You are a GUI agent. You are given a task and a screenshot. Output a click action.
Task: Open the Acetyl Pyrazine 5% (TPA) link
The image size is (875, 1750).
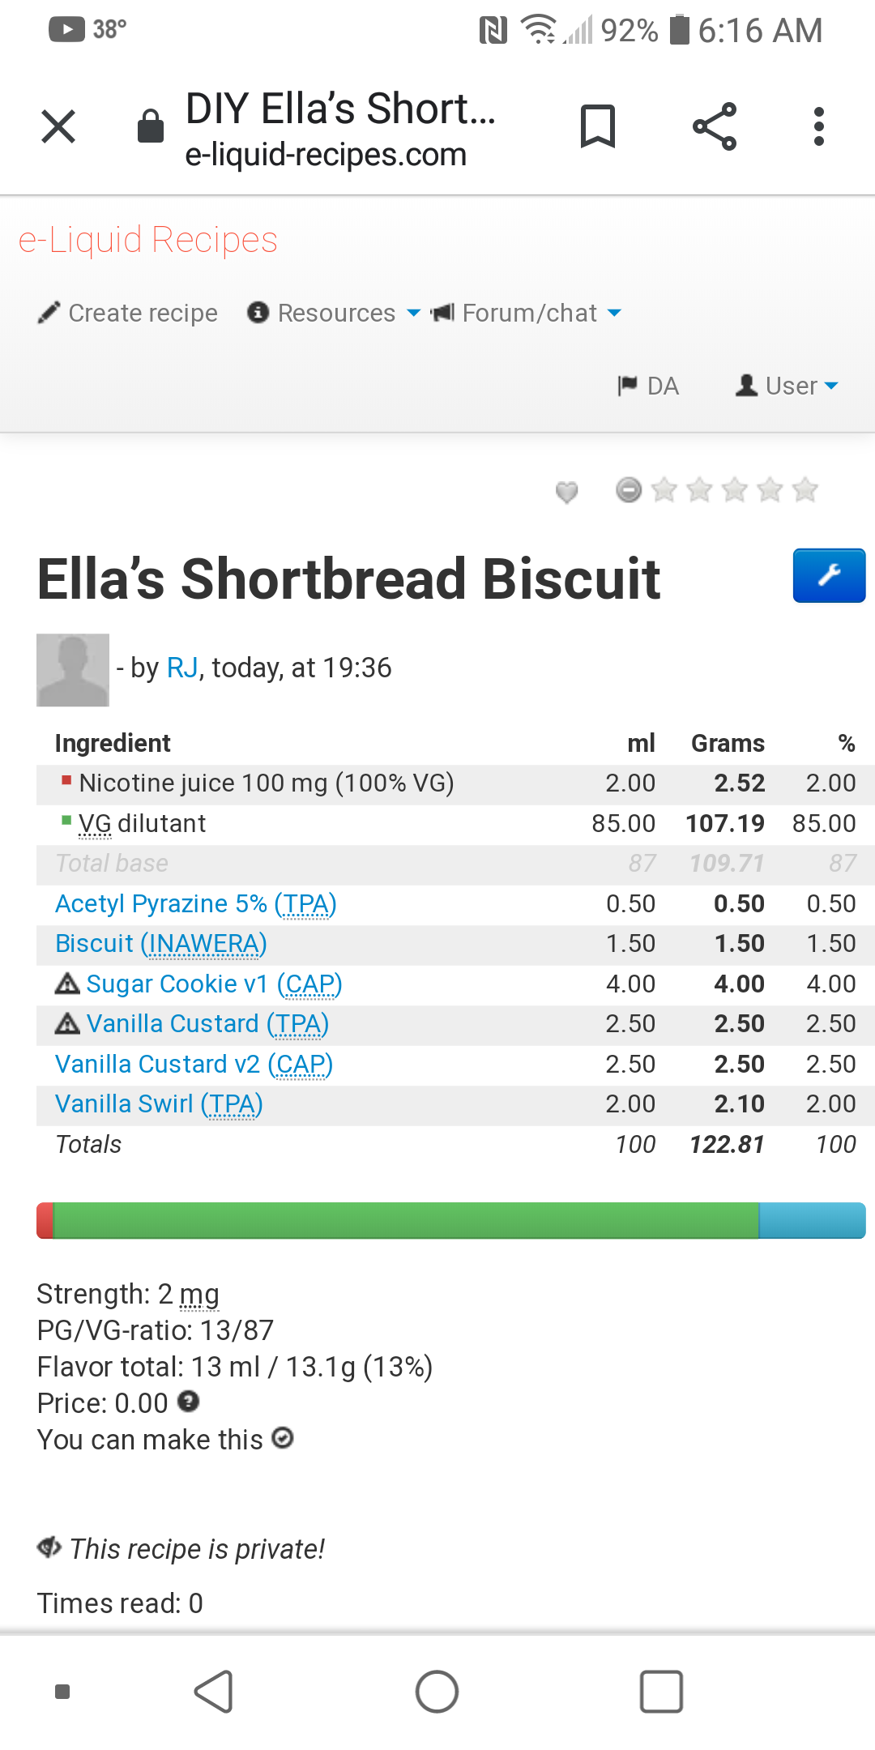coord(196,903)
